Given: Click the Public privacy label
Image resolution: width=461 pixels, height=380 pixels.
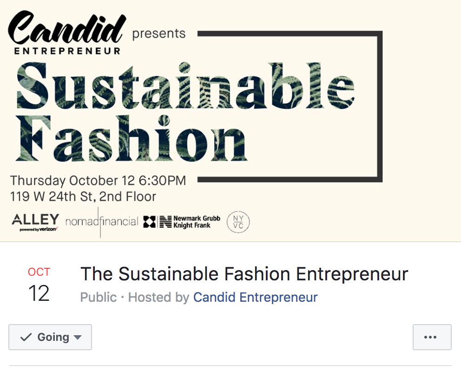Looking at the screenshot, I should [x=99, y=297].
